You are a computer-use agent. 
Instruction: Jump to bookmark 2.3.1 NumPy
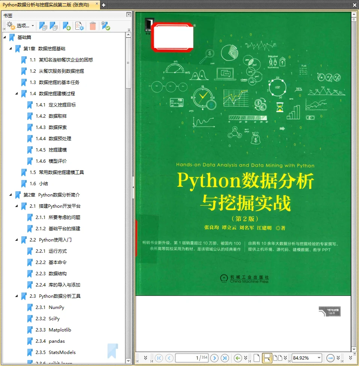tap(50, 307)
